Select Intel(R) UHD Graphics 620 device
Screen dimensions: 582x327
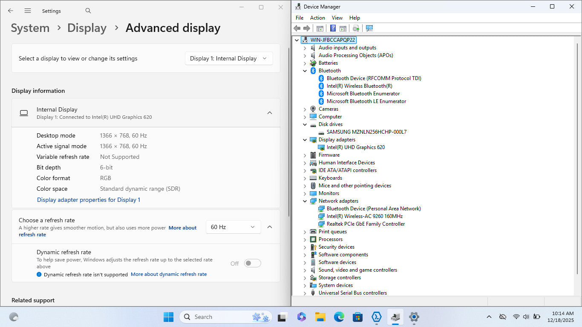(355, 147)
